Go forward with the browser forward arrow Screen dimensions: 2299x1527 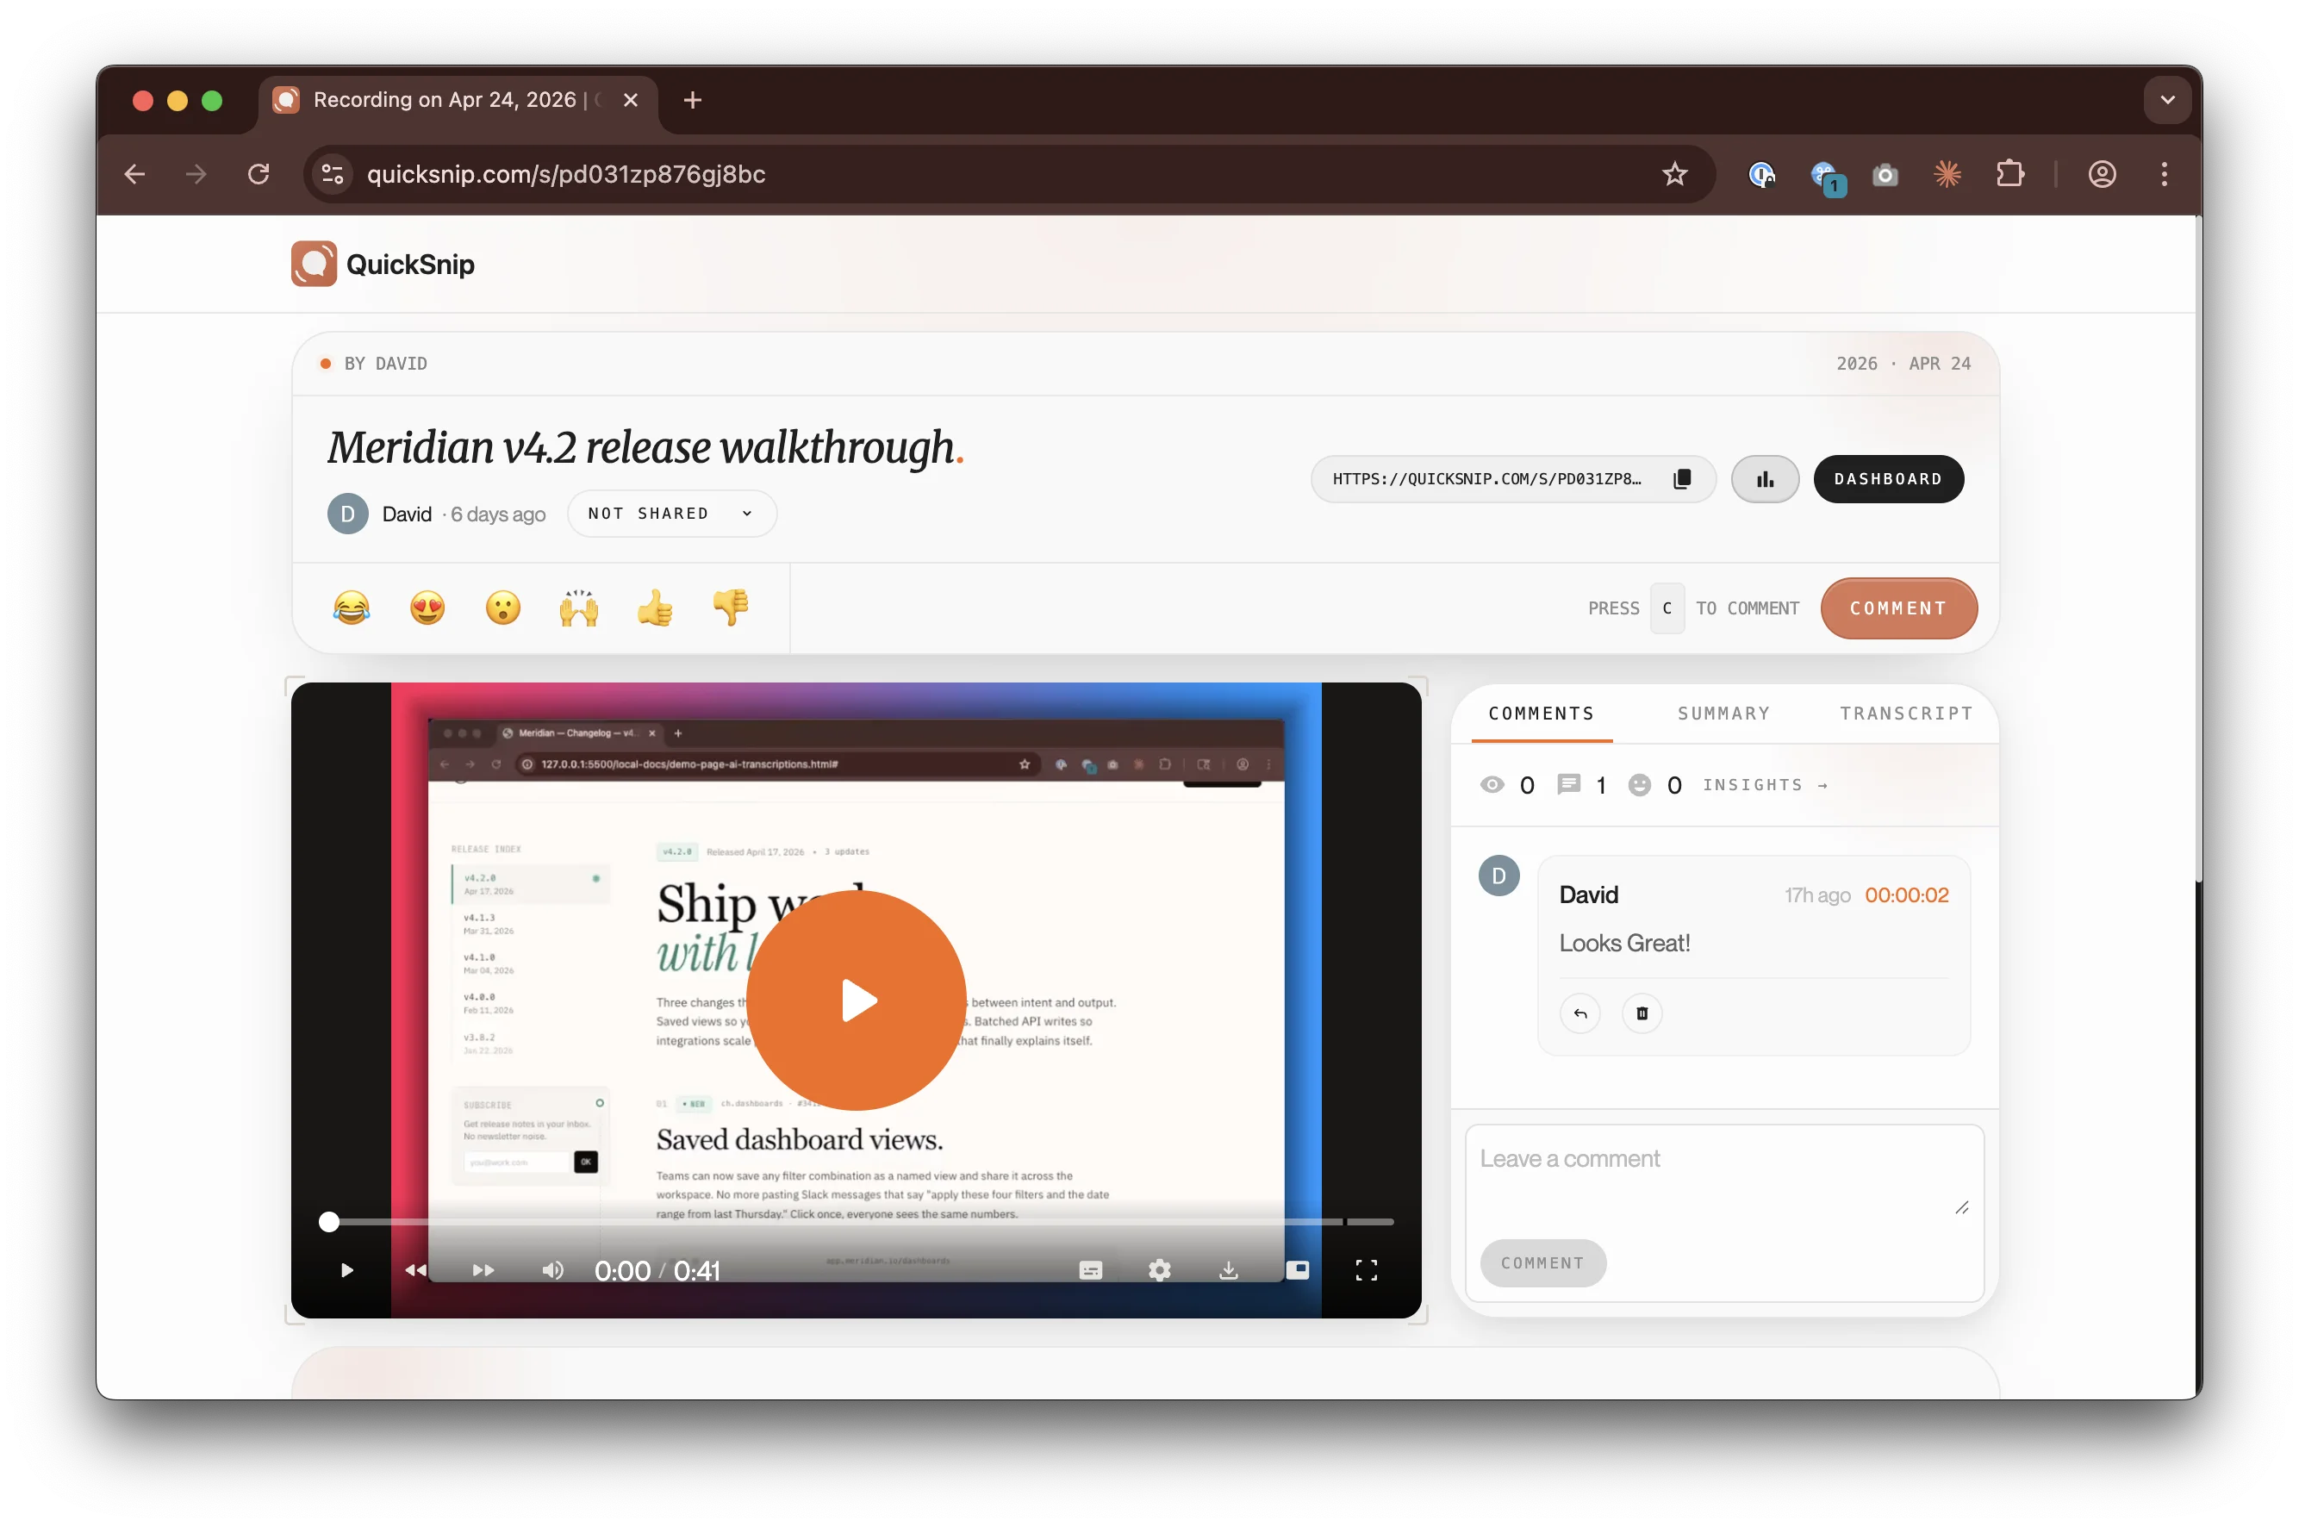tap(196, 174)
